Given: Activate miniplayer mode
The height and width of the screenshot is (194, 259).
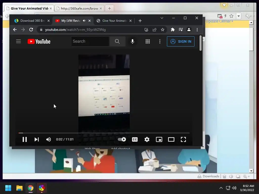Looking at the screenshot, I should [x=159, y=139].
